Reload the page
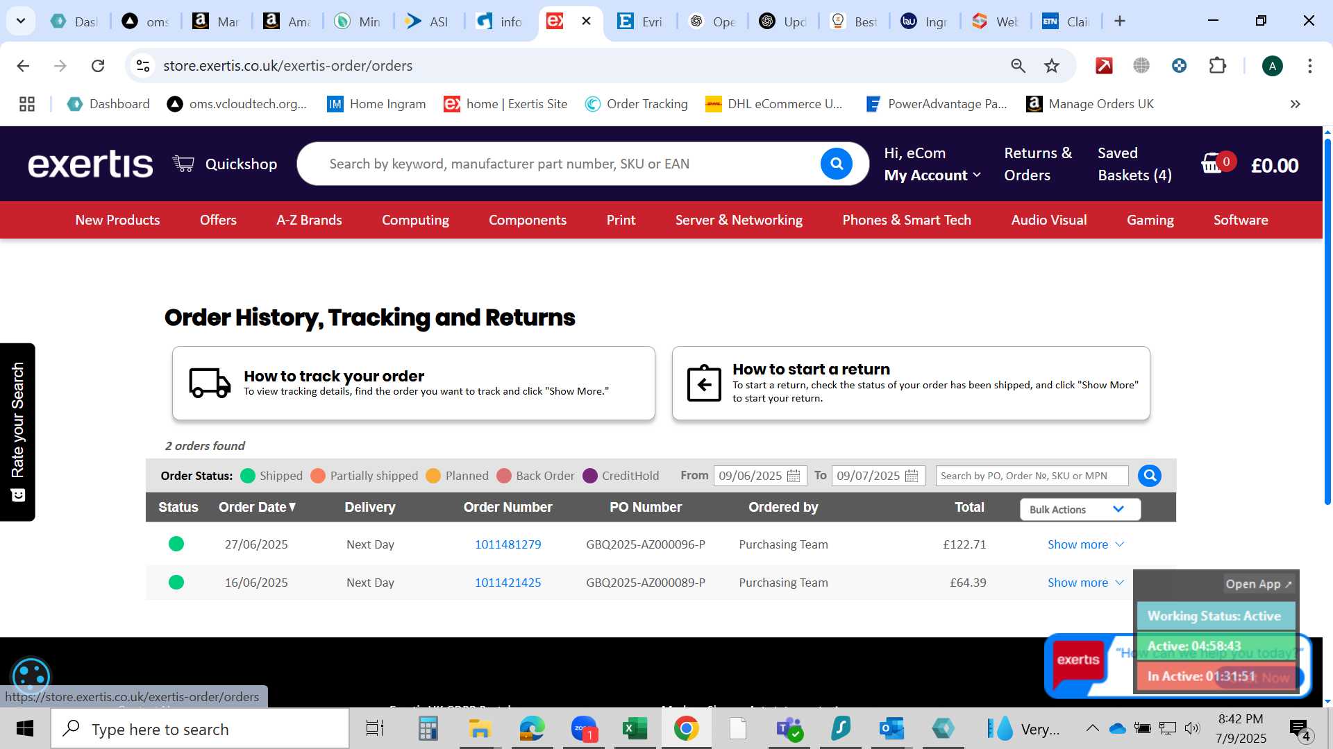 (98, 66)
